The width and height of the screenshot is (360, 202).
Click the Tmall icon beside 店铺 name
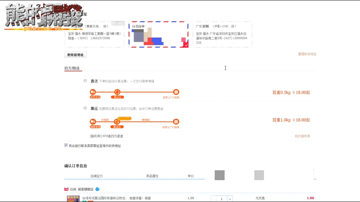(66, 189)
